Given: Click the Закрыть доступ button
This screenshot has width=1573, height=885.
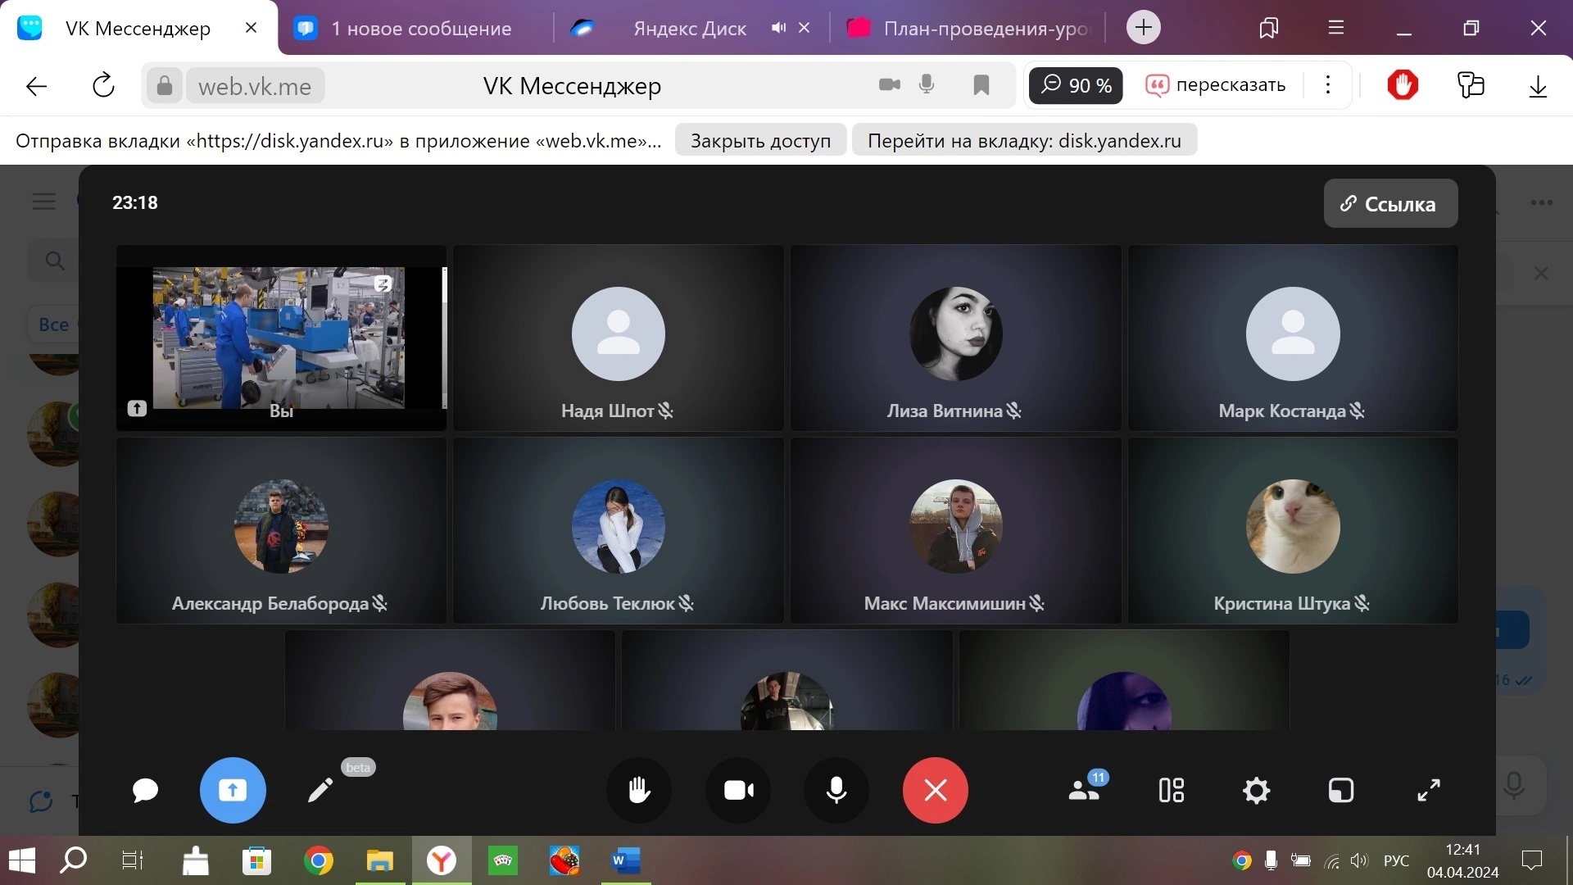Looking at the screenshot, I should (760, 140).
